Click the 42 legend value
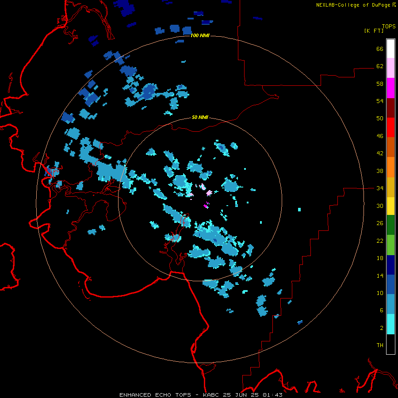Screen dimensions: 398x398 point(380,153)
